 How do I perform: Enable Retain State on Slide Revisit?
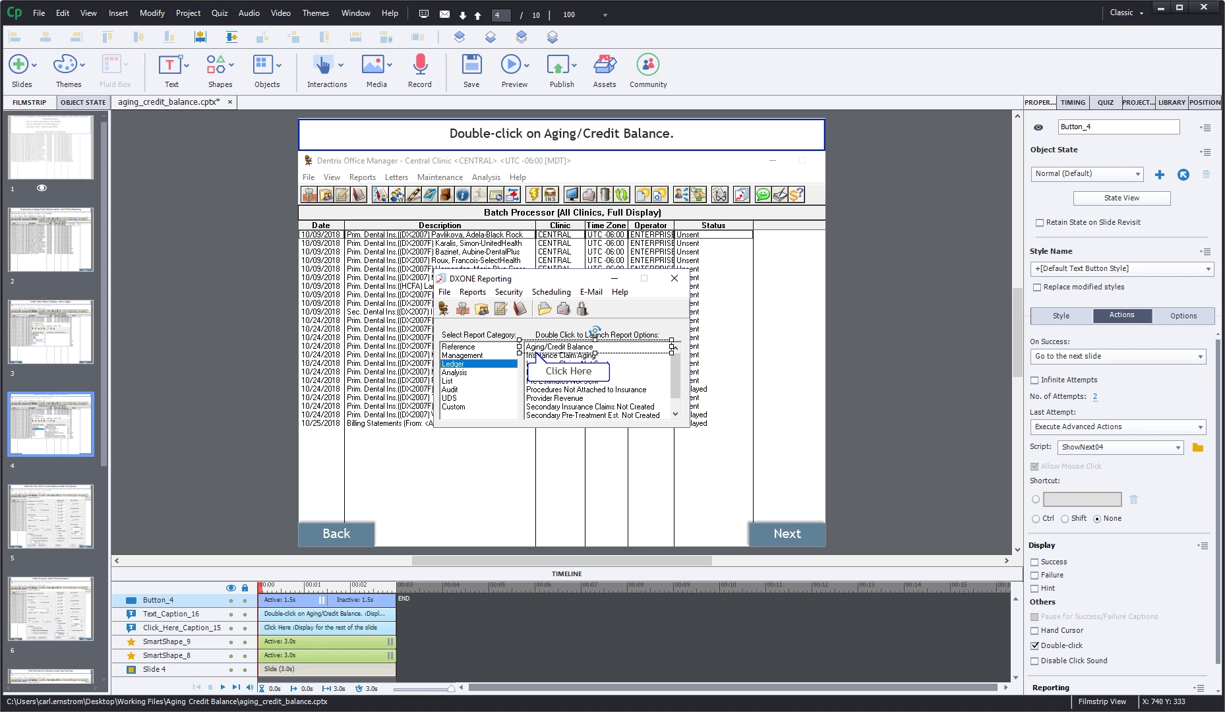pos(1040,223)
